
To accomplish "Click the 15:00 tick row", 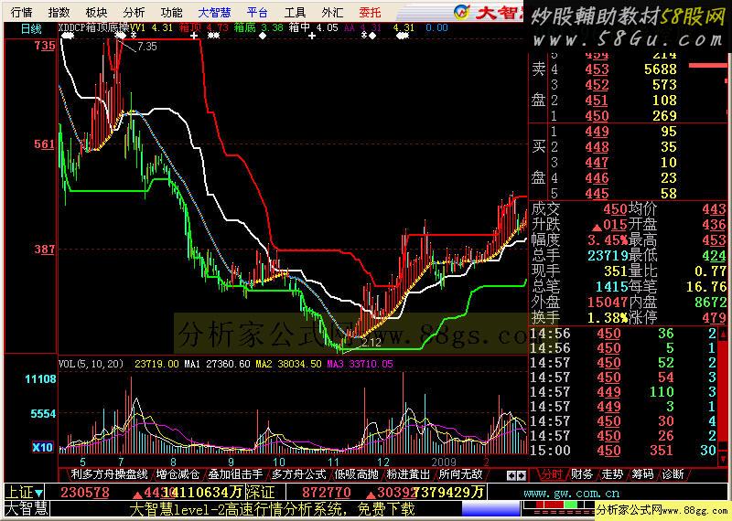I will click(x=623, y=451).
